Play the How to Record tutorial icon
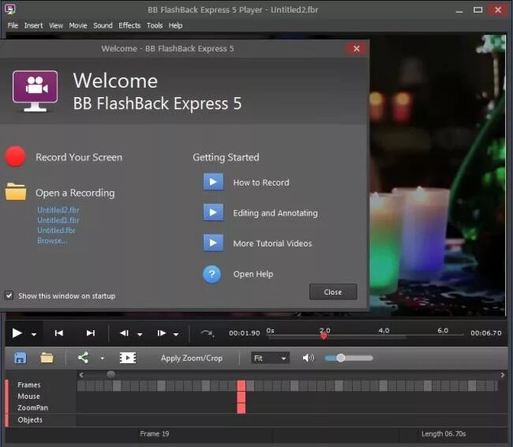 pos(213,182)
